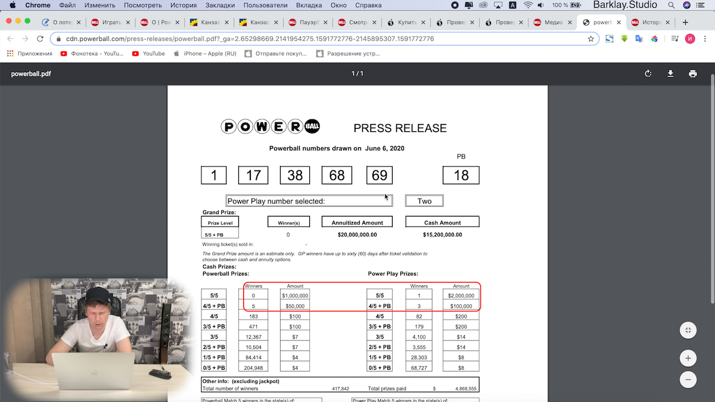This screenshot has height=402, width=715.
Task: Switch to the last 'Истор' tab
Action: pyautogui.click(x=649, y=23)
